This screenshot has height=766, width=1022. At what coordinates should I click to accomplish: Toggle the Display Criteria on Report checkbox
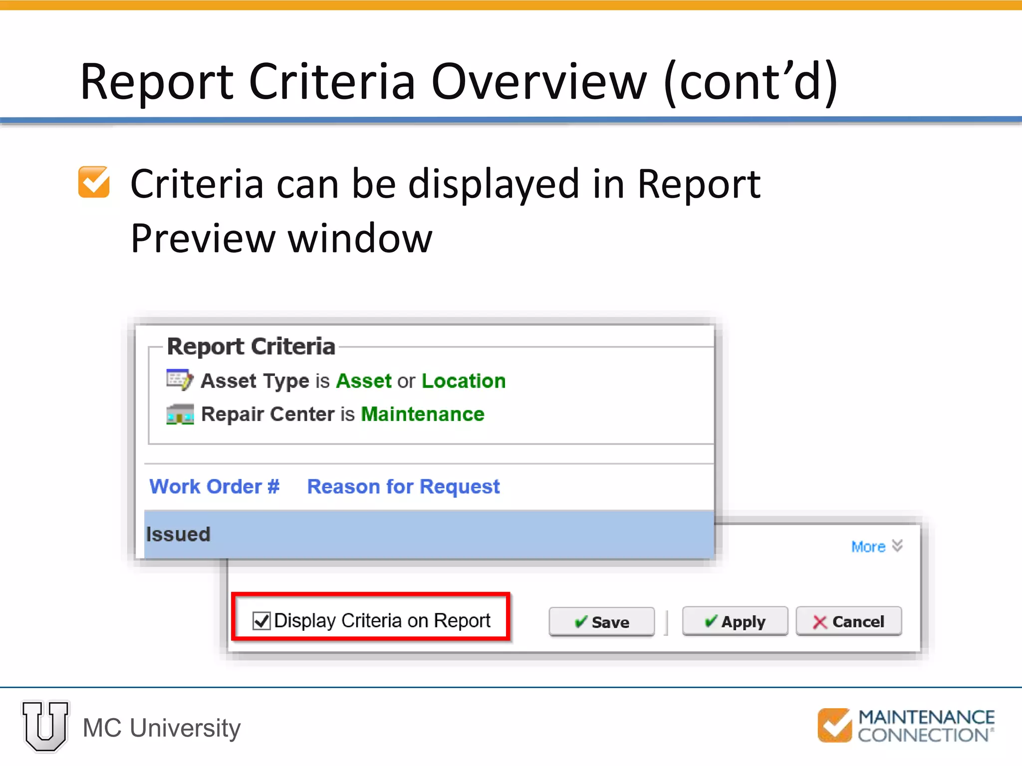tap(261, 621)
